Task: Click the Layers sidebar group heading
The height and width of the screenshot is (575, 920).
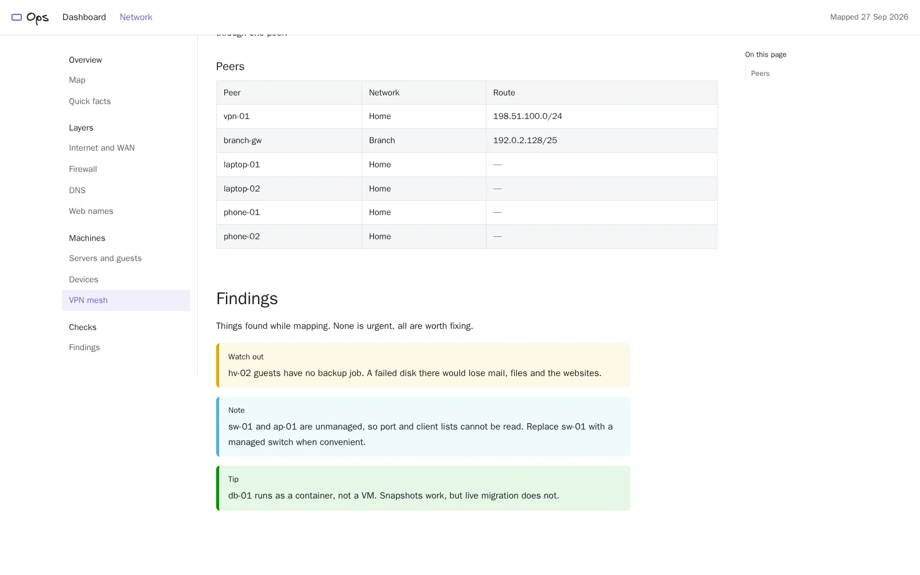Action: pos(81,128)
